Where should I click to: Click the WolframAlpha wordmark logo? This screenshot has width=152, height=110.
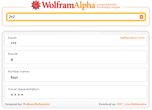click(68, 5)
